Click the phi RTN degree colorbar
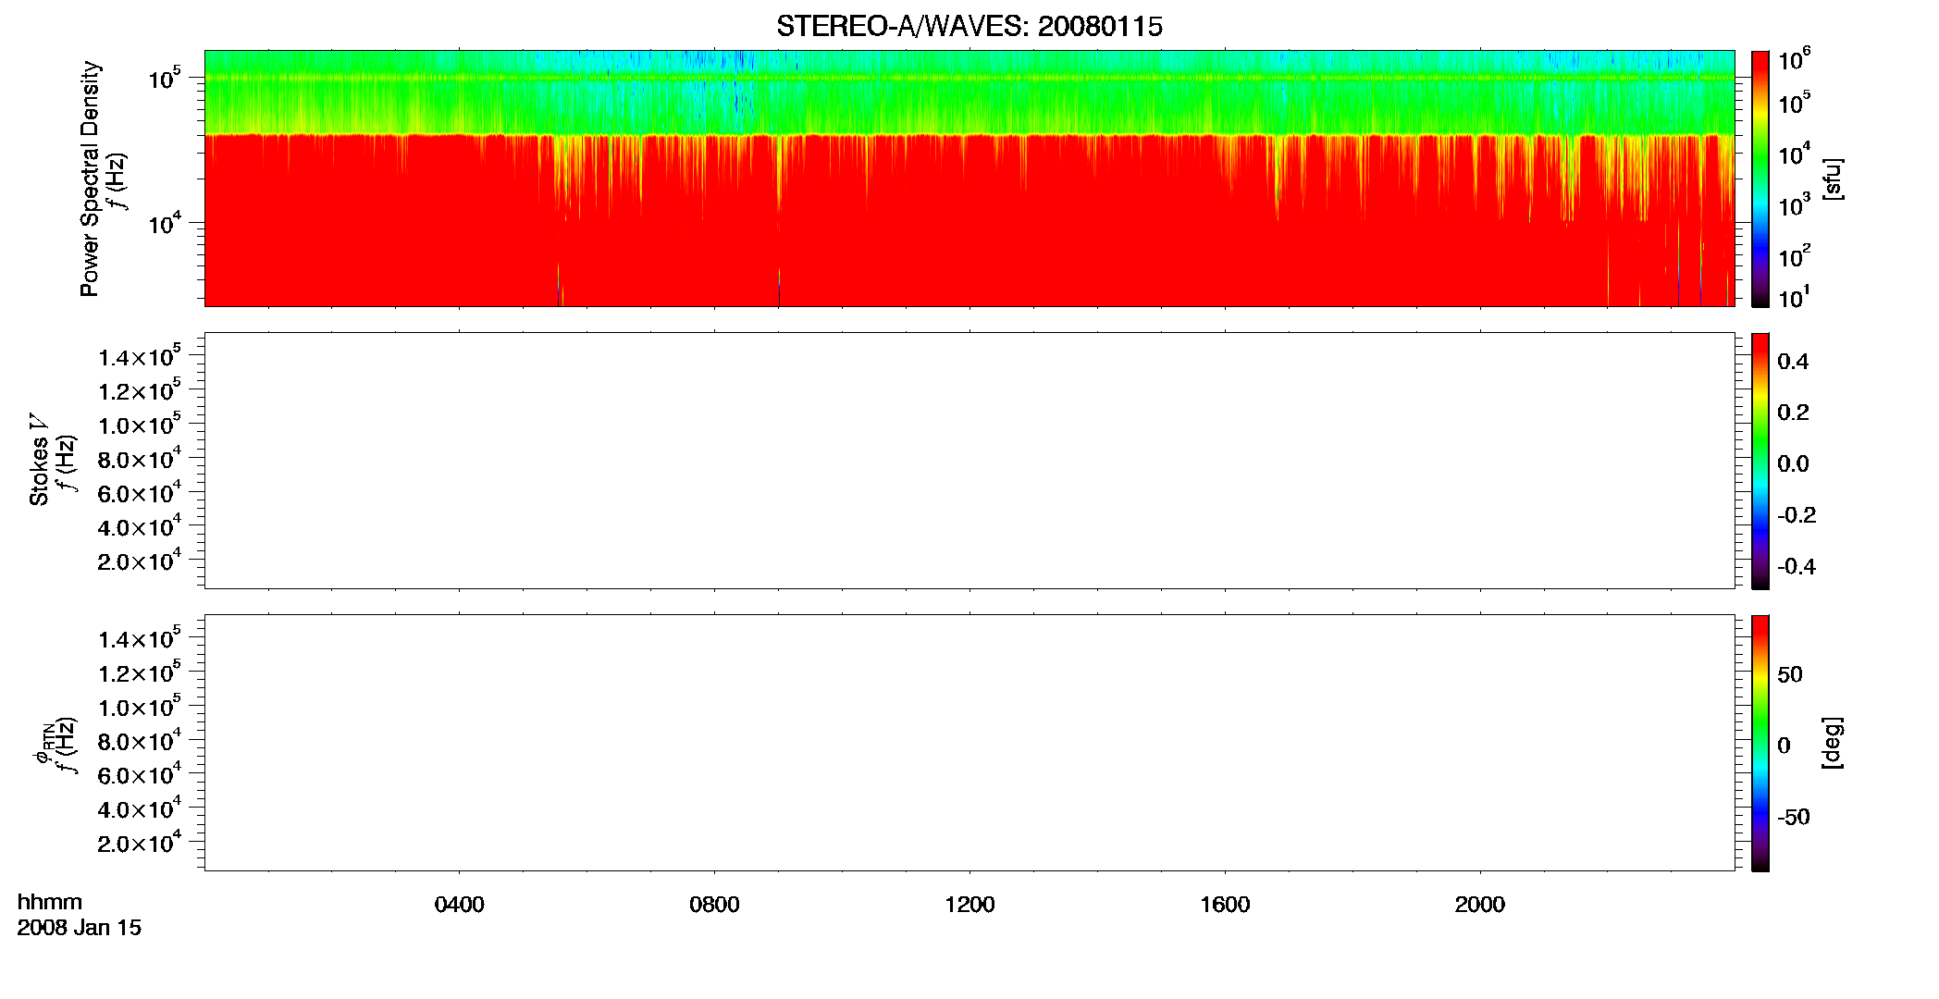 pos(1760,743)
